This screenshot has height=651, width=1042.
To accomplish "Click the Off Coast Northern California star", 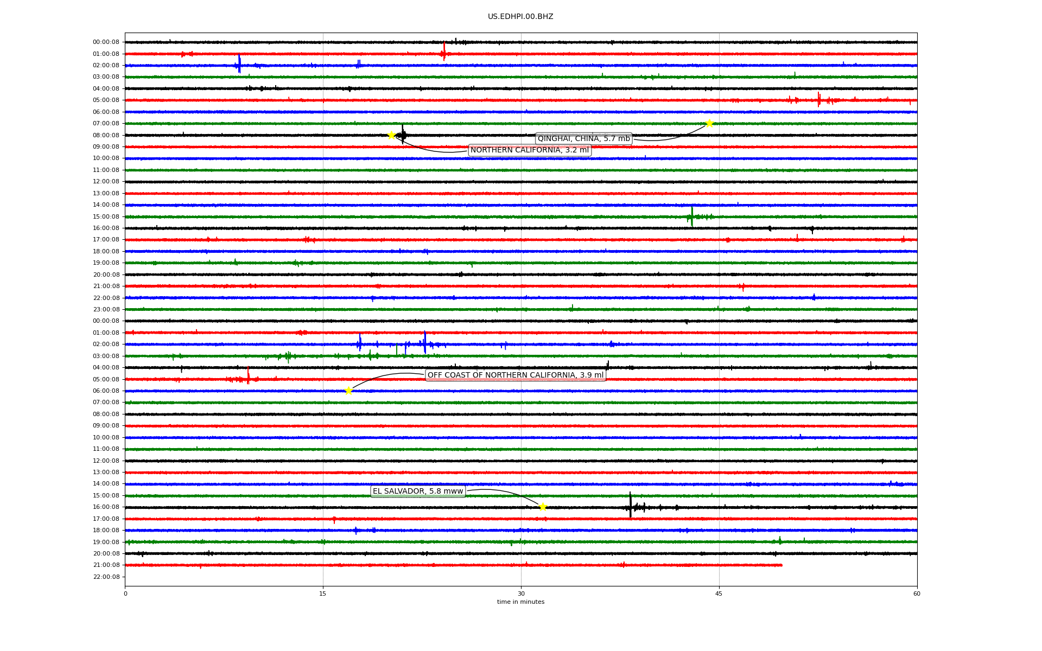I will tap(348, 391).
